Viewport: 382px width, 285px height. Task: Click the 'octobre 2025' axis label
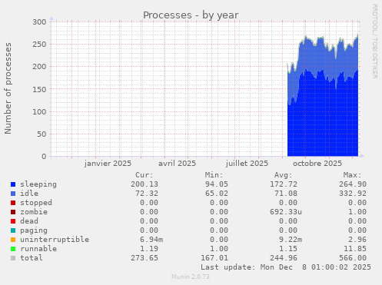coord(317,164)
